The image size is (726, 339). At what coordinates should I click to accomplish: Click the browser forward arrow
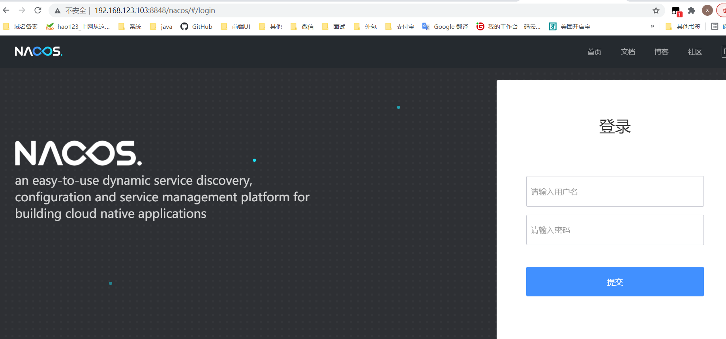pos(22,10)
